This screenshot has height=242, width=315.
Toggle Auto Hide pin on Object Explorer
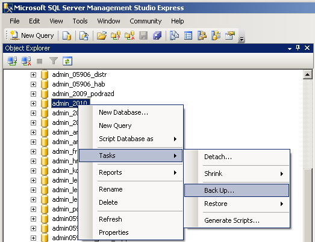coord(298,48)
